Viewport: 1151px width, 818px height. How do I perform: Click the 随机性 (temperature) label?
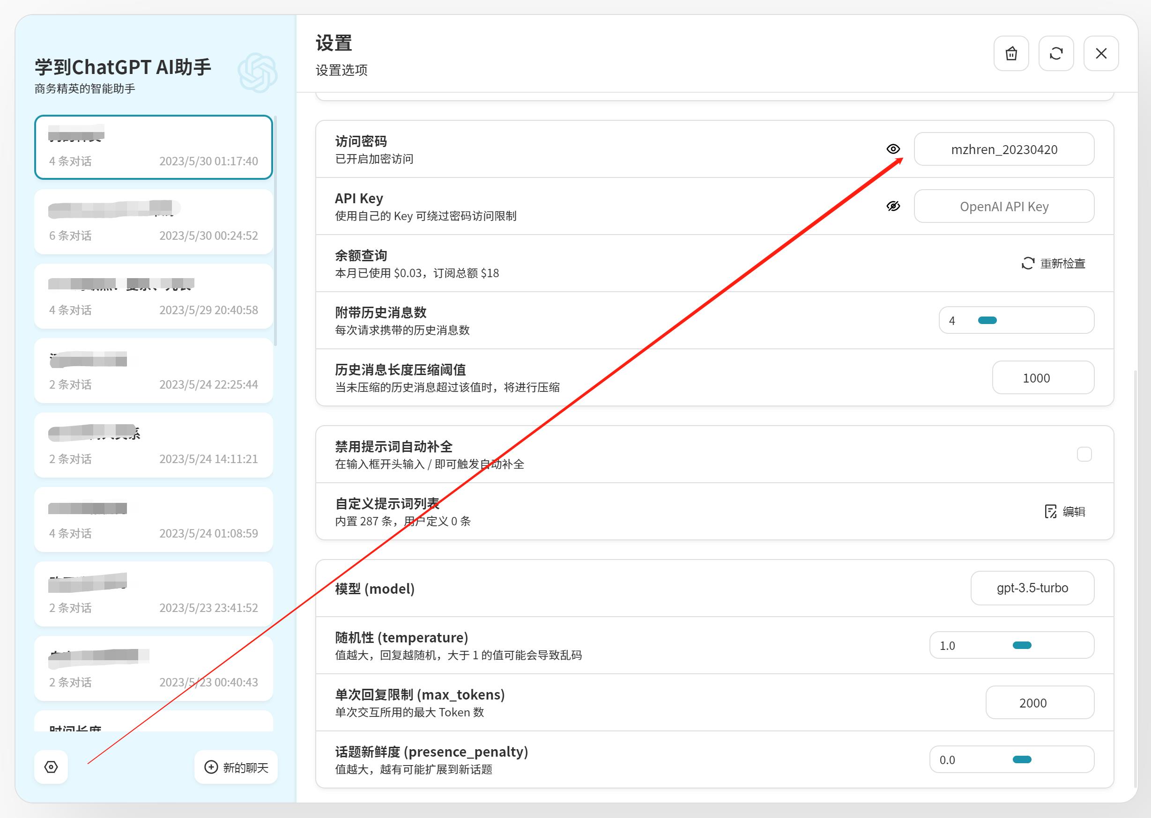pos(401,638)
